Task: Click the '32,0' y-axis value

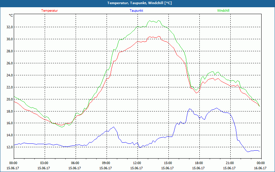Action: coord(10,27)
